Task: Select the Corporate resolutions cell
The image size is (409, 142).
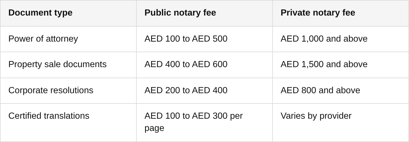Action: click(x=51, y=90)
